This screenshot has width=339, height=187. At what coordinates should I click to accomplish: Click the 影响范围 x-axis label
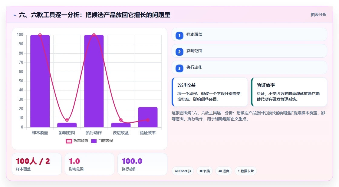point(67,133)
